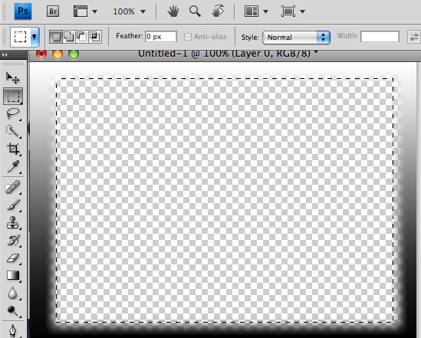Image resolution: width=421 pixels, height=338 pixels.
Task: Select the Clone Stamp tool
Action: 13,223
